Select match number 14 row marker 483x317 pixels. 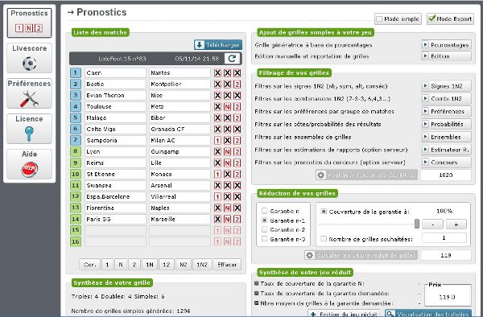click(x=76, y=219)
